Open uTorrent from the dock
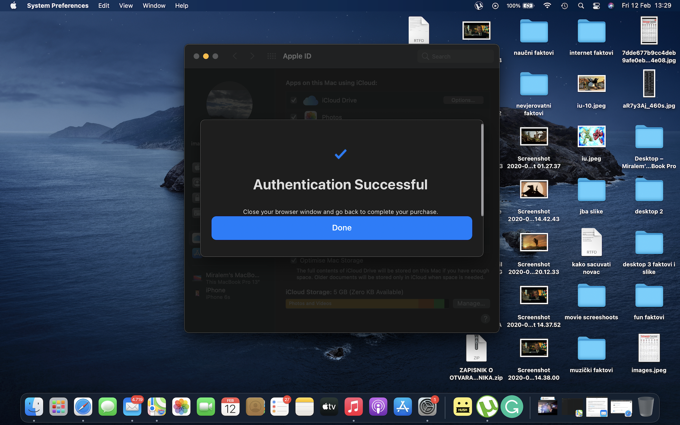Screen dimensions: 680x425 487,407
